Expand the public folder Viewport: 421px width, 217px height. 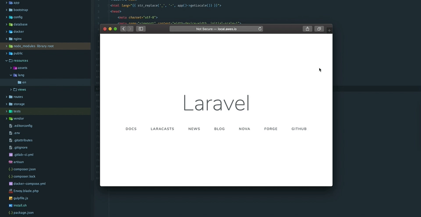[x=7, y=53]
